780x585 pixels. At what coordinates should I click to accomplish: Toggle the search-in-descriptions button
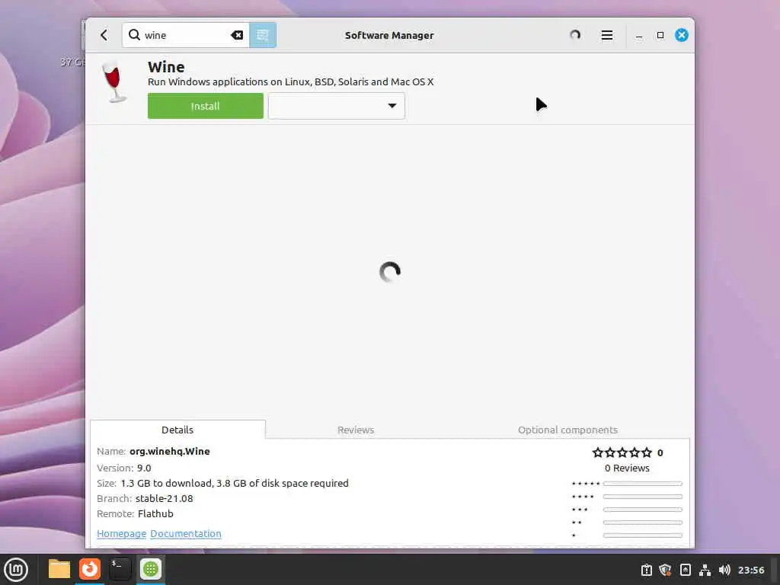263,35
